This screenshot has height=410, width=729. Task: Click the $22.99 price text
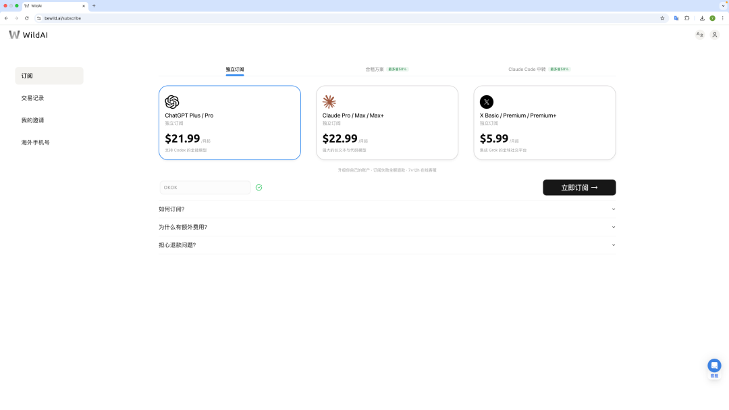(x=340, y=138)
